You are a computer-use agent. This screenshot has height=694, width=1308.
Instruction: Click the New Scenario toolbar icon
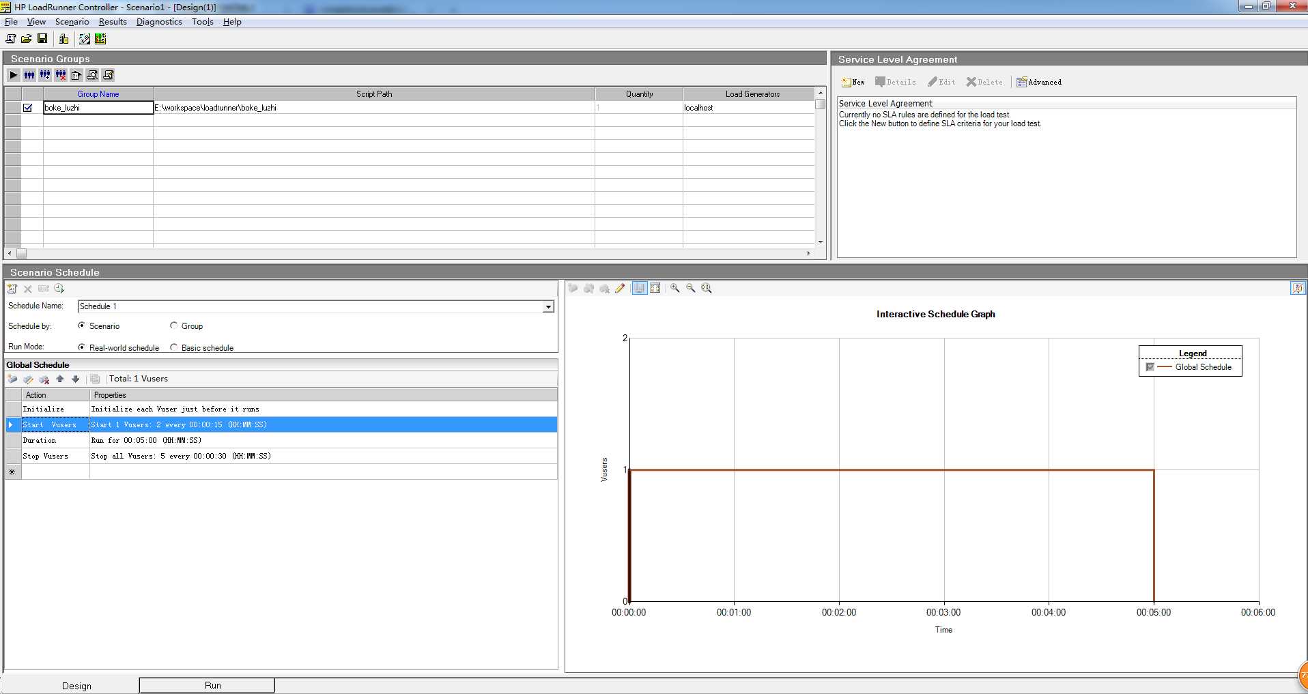[10, 39]
